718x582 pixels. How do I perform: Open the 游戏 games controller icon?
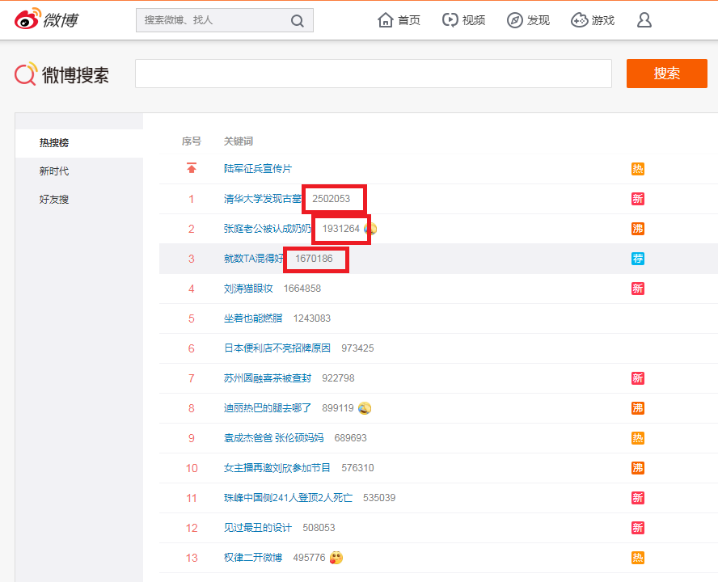point(579,20)
